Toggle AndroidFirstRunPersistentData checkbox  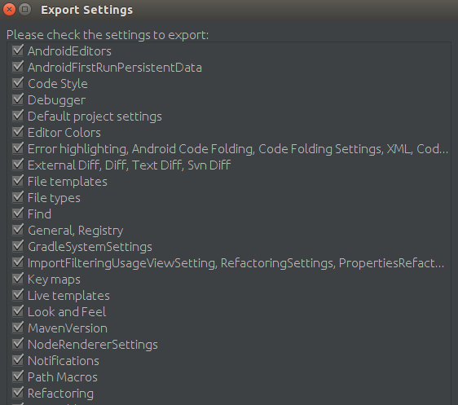(x=18, y=67)
